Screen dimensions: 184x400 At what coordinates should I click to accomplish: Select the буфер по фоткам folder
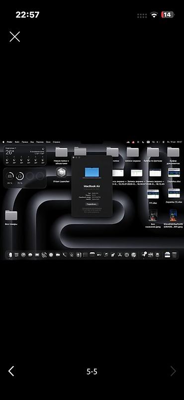pyautogui.click(x=153, y=154)
